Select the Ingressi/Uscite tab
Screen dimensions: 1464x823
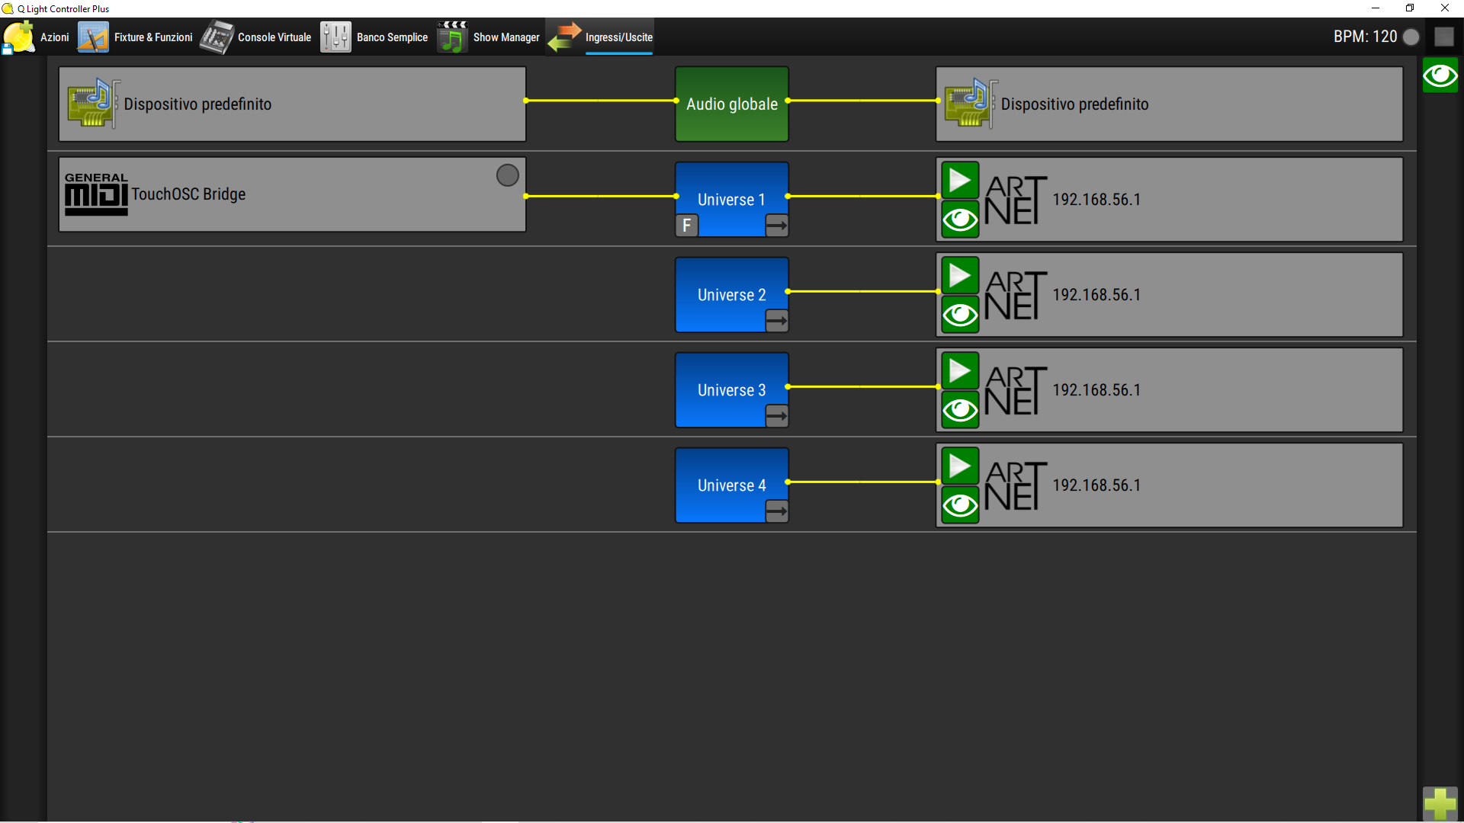pyautogui.click(x=600, y=37)
